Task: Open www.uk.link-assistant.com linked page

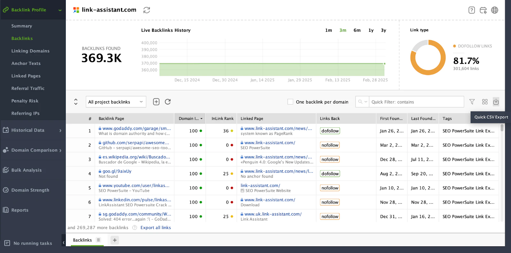Action: (273, 214)
